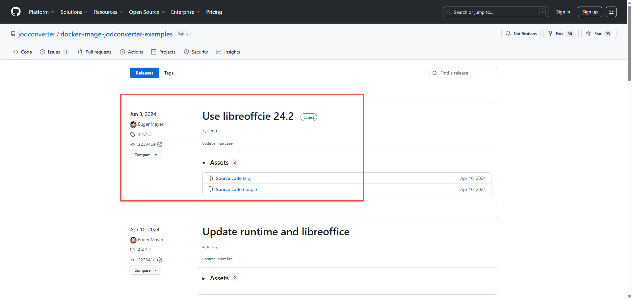This screenshot has height=299, width=632.
Task: Open the Actions tab
Action: click(131, 52)
